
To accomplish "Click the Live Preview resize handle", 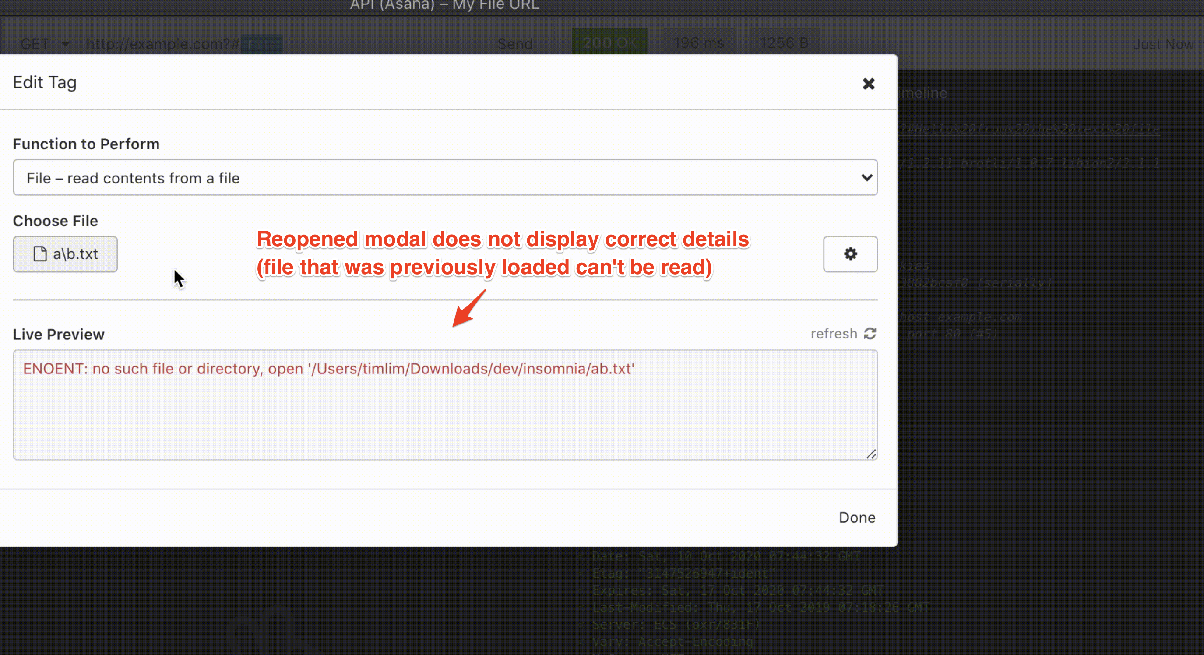I will tap(871, 454).
